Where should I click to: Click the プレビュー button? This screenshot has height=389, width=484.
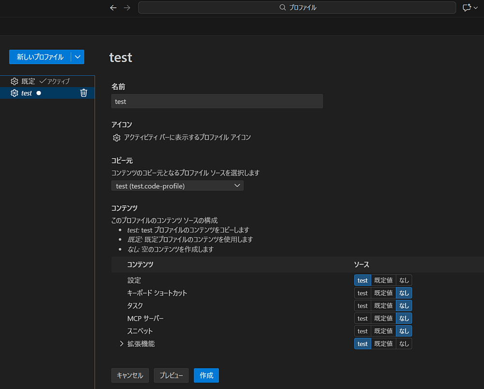[171, 375]
